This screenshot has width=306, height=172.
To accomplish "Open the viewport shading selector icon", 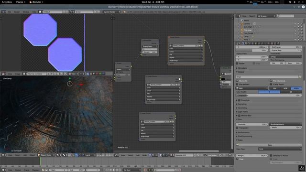I will [58, 155].
